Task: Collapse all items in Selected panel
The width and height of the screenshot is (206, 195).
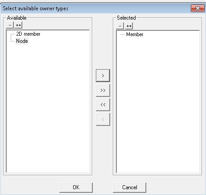Action: click(120, 26)
